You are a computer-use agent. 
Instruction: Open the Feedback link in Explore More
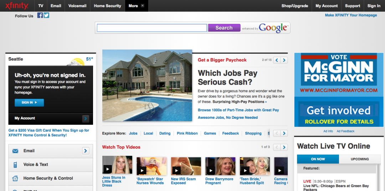click(231, 133)
